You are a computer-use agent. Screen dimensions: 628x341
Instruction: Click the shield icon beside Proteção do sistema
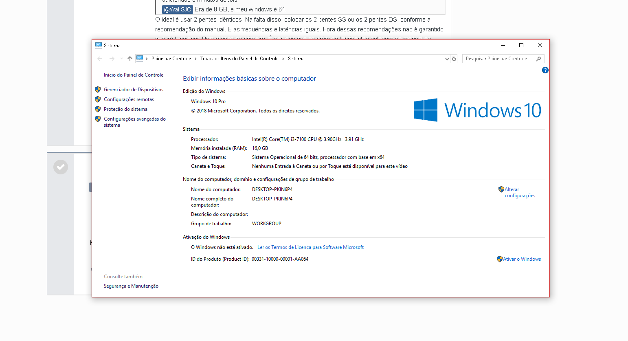[98, 109]
